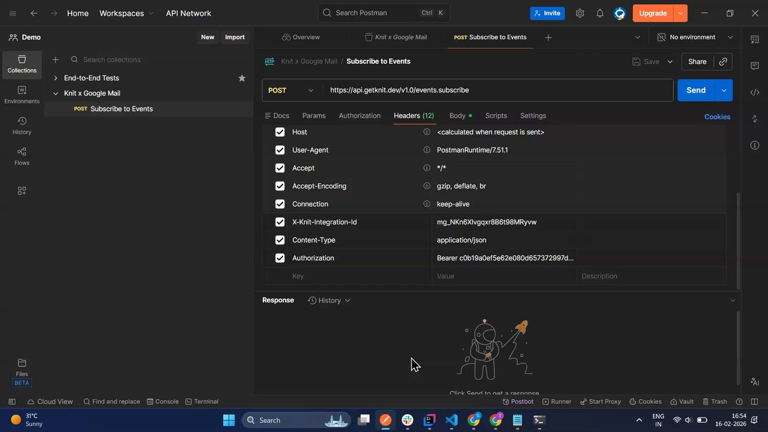Star the End-to-End Tests collection

(242, 78)
